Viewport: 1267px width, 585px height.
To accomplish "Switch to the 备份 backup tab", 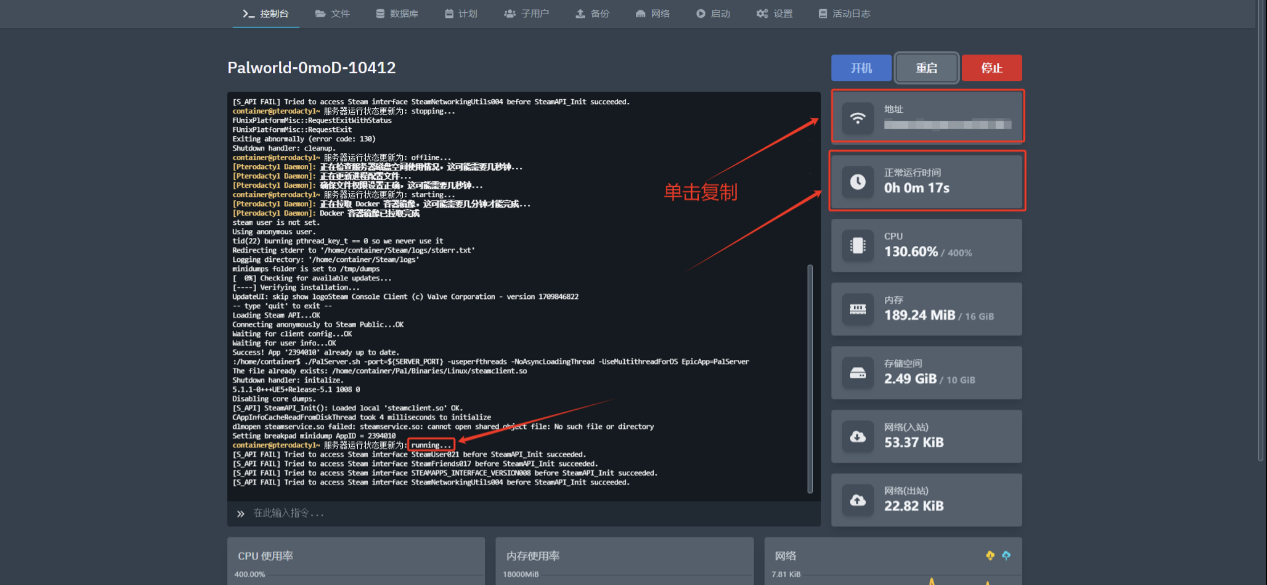I will (592, 14).
